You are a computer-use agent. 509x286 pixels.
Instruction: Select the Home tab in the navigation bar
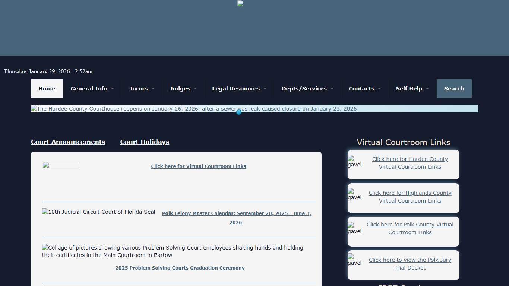tap(47, 89)
